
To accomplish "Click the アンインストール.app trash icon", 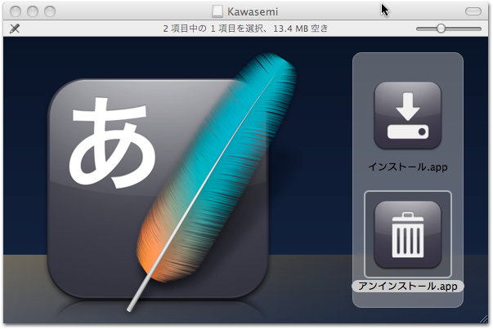I will (407, 234).
